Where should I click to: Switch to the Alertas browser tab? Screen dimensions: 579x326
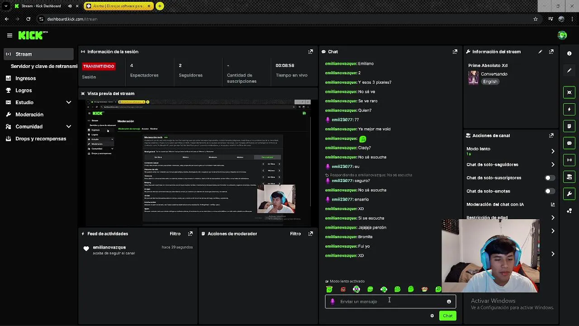tap(119, 6)
